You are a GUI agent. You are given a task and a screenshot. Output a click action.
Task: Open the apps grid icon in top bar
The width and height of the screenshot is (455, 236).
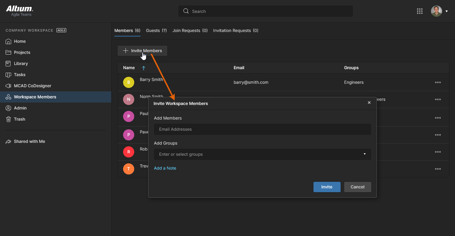(x=420, y=11)
